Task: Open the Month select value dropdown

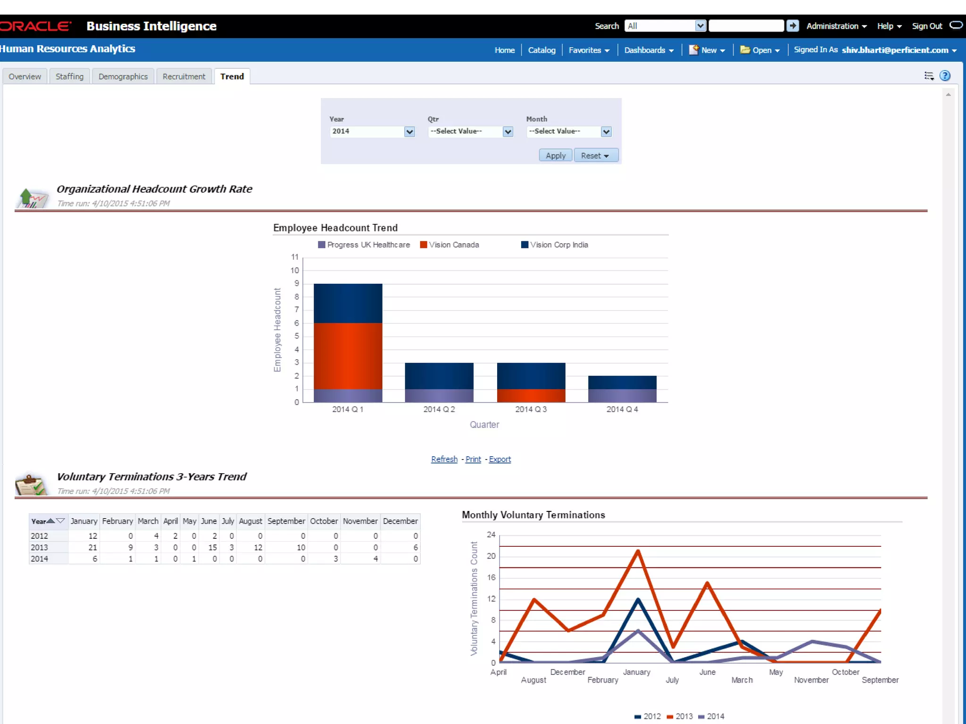Action: pyautogui.click(x=606, y=132)
